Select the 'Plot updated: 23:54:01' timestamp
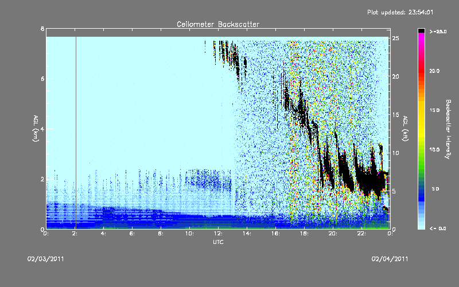The image size is (459, 287). point(400,12)
